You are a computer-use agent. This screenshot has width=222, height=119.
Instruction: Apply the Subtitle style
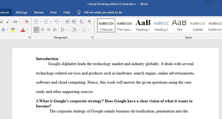click(198, 26)
